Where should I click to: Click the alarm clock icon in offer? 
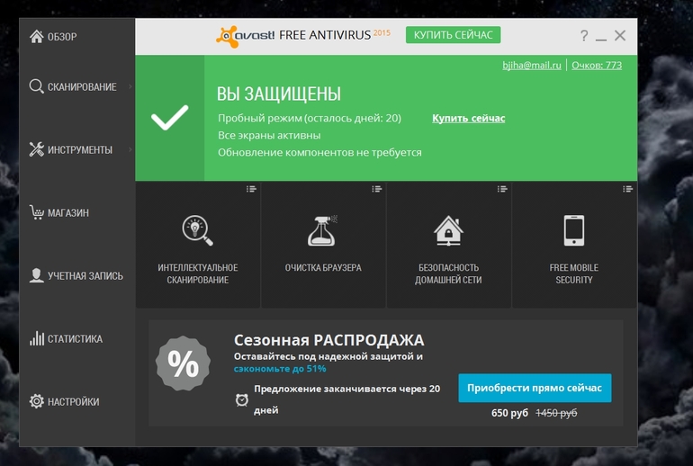click(242, 399)
